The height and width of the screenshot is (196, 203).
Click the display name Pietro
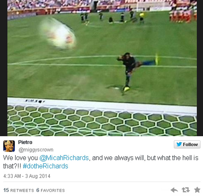pos(25,142)
